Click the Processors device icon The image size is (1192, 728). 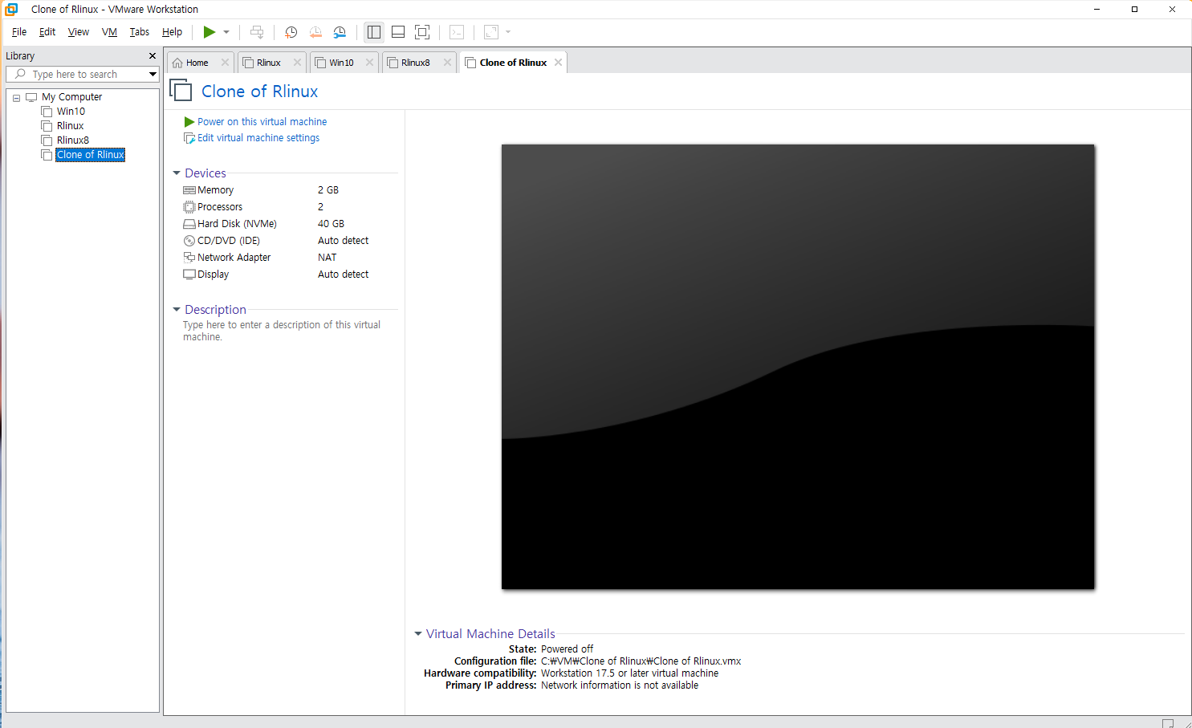click(189, 207)
